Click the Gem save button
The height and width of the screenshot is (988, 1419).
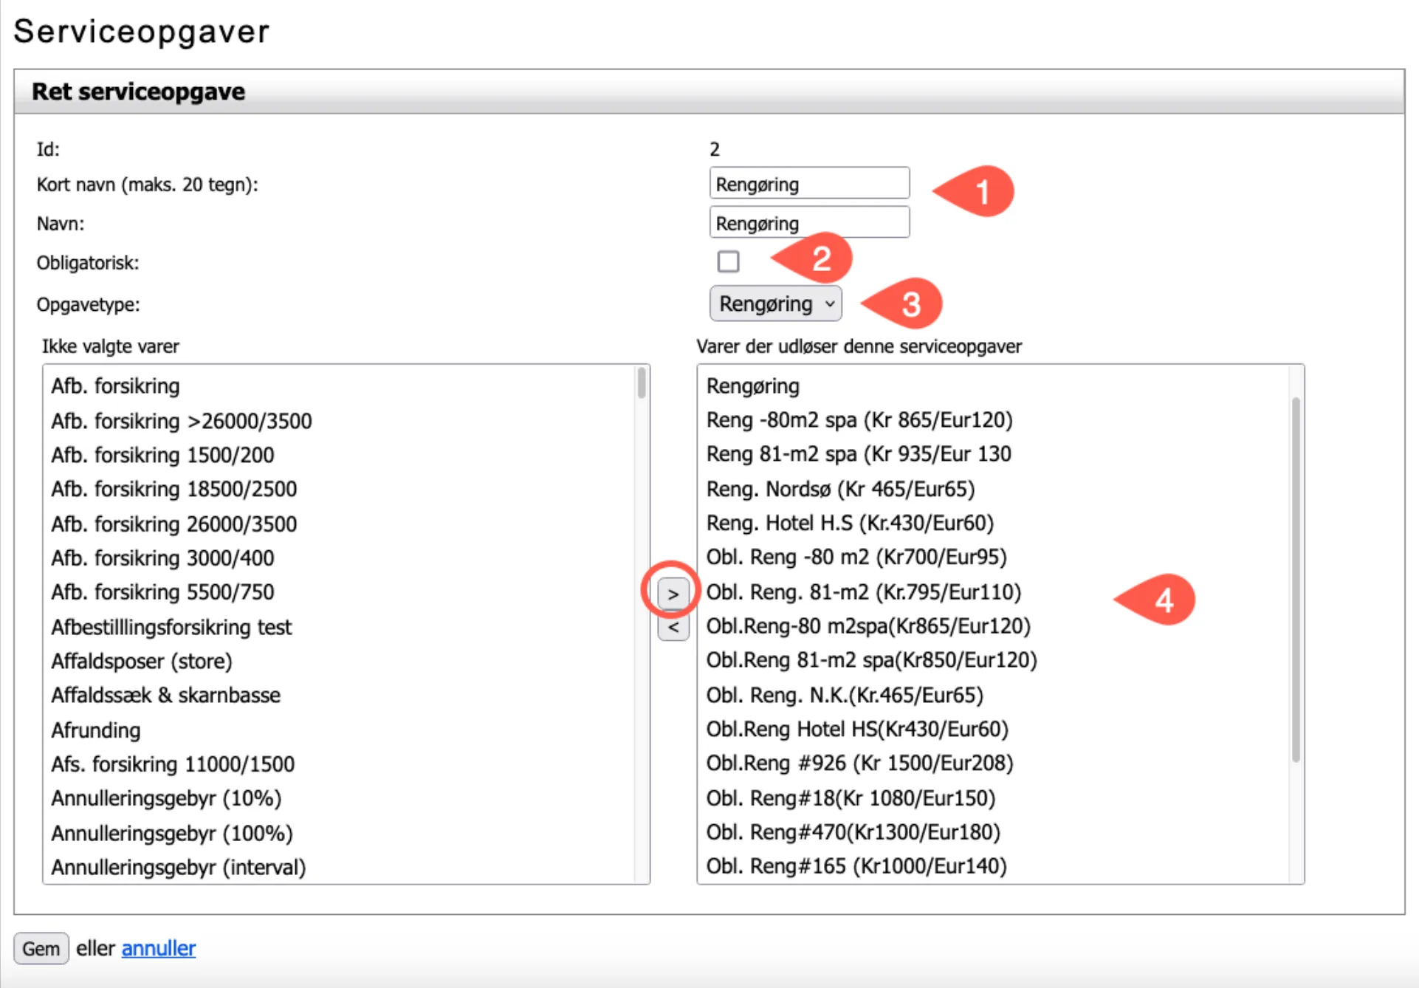point(41,948)
